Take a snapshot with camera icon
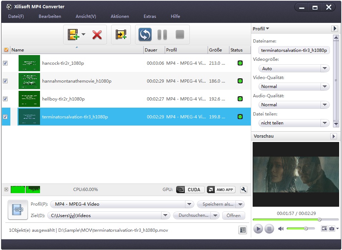Screen dimensions: 342x250 tap(332, 229)
